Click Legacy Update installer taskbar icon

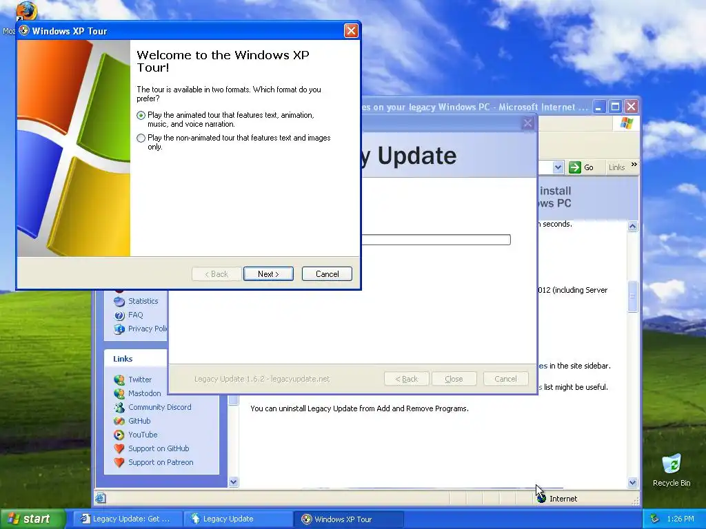click(195, 519)
